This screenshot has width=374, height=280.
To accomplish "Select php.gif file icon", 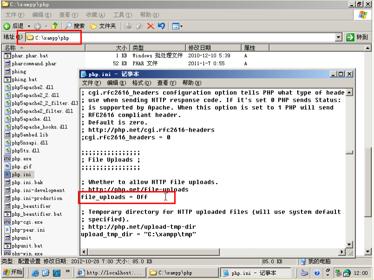I will coord(7,167).
